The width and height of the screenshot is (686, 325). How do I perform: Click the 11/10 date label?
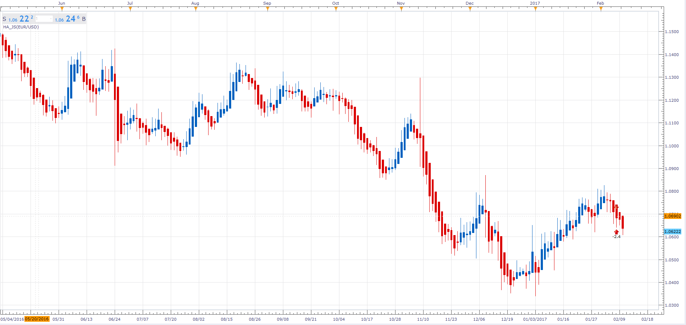tap(423, 319)
